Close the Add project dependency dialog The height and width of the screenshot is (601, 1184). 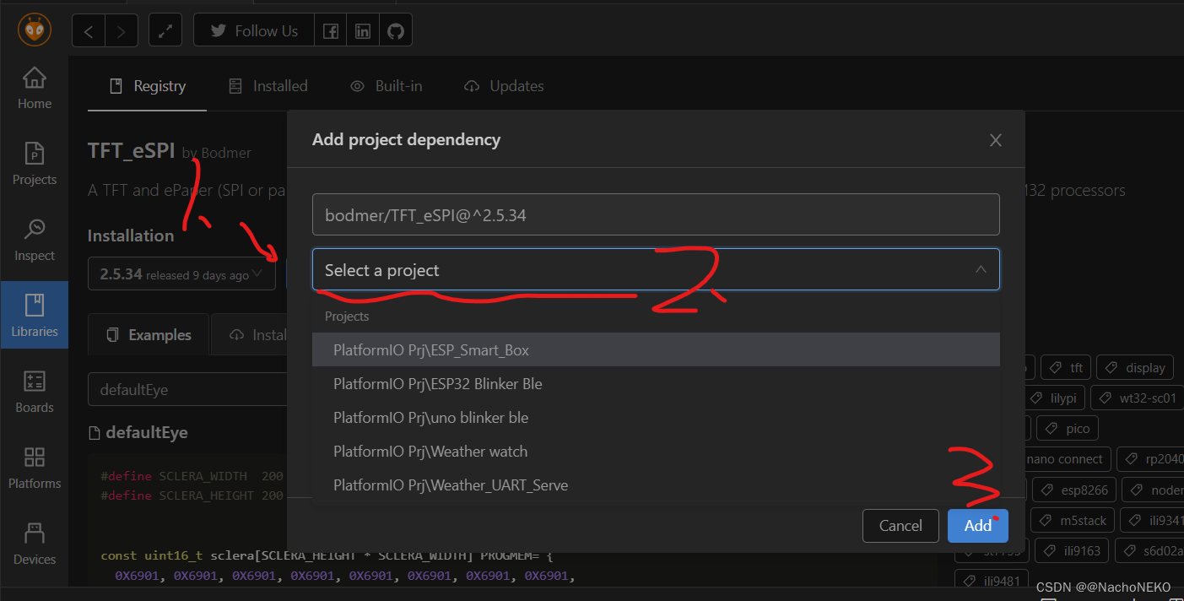996,140
